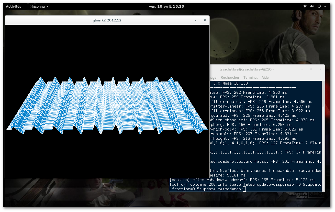
Task: Minimize the glmark2 window
Action: pos(196,20)
